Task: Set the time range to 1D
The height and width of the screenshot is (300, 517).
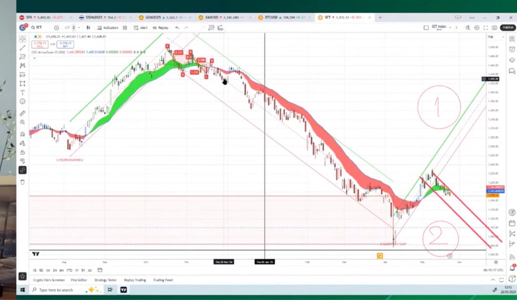Action: pos(34,270)
